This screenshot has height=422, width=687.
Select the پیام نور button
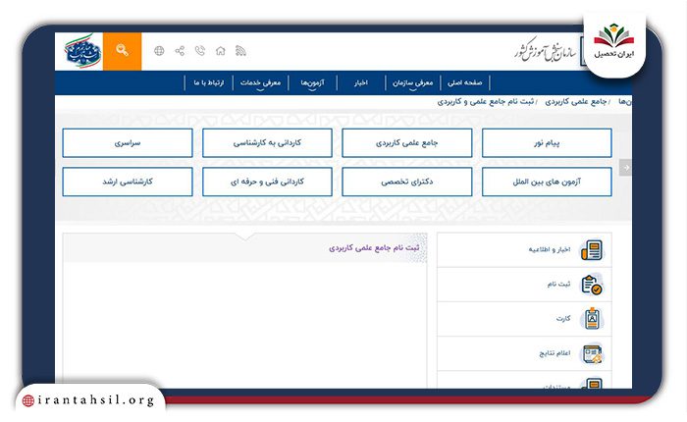[x=547, y=143]
